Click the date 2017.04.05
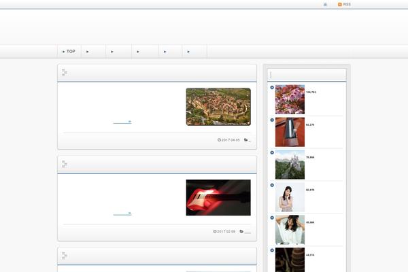408x272 pixels. 231,140
